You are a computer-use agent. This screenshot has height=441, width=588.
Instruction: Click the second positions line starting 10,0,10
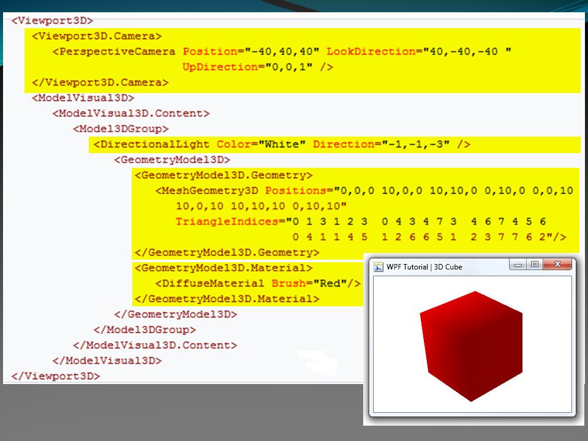pyautogui.click(x=261, y=206)
